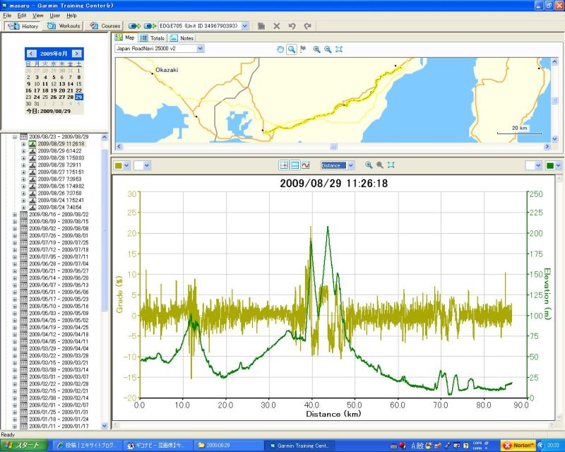Click the delete X icon in the toolbar
The height and width of the screenshot is (452, 565).
[277, 26]
